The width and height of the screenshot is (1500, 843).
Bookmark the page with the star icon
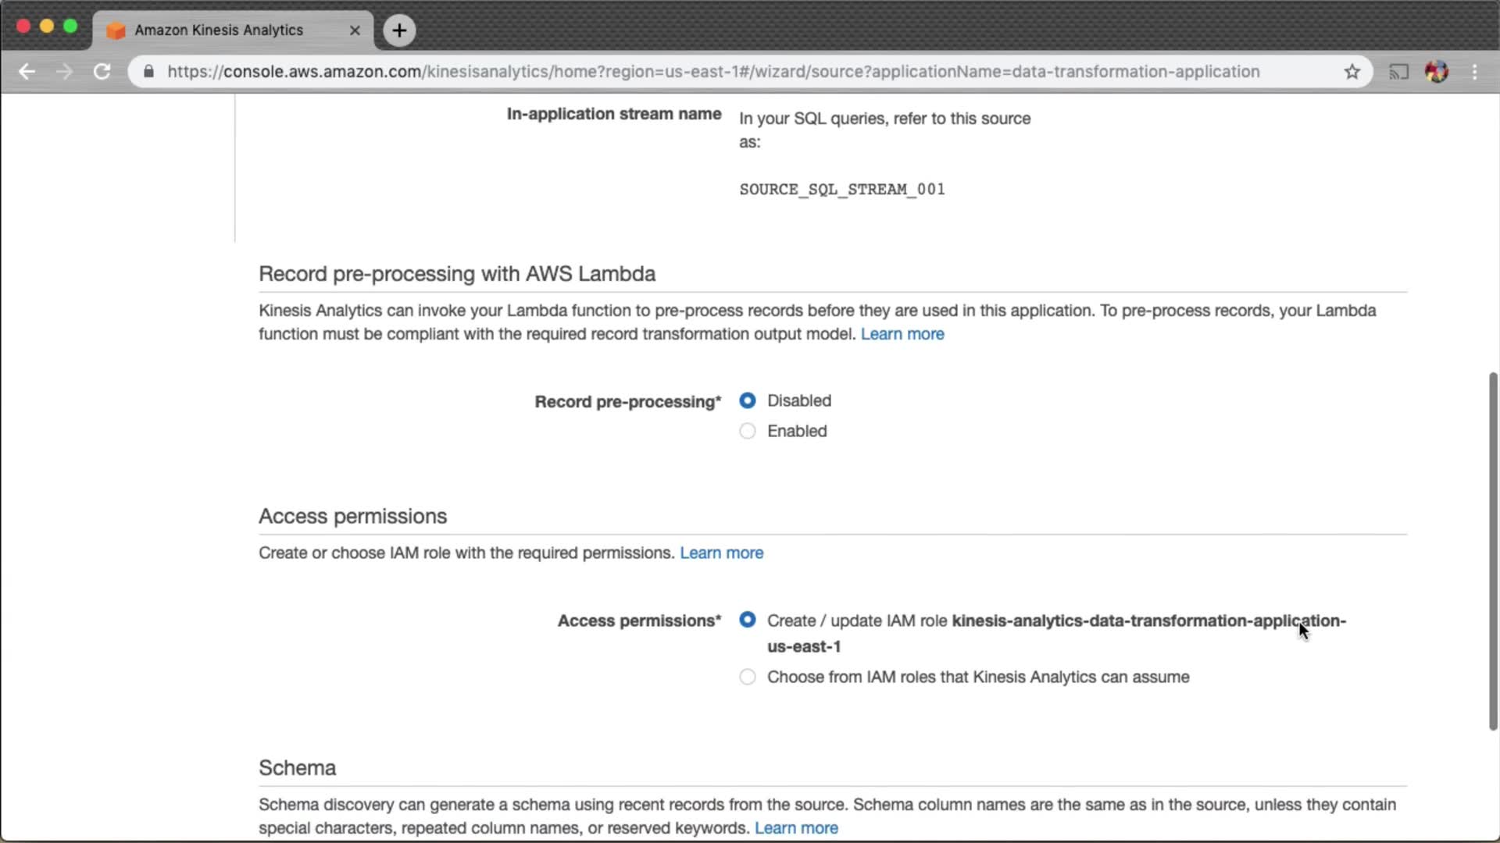[x=1352, y=72]
